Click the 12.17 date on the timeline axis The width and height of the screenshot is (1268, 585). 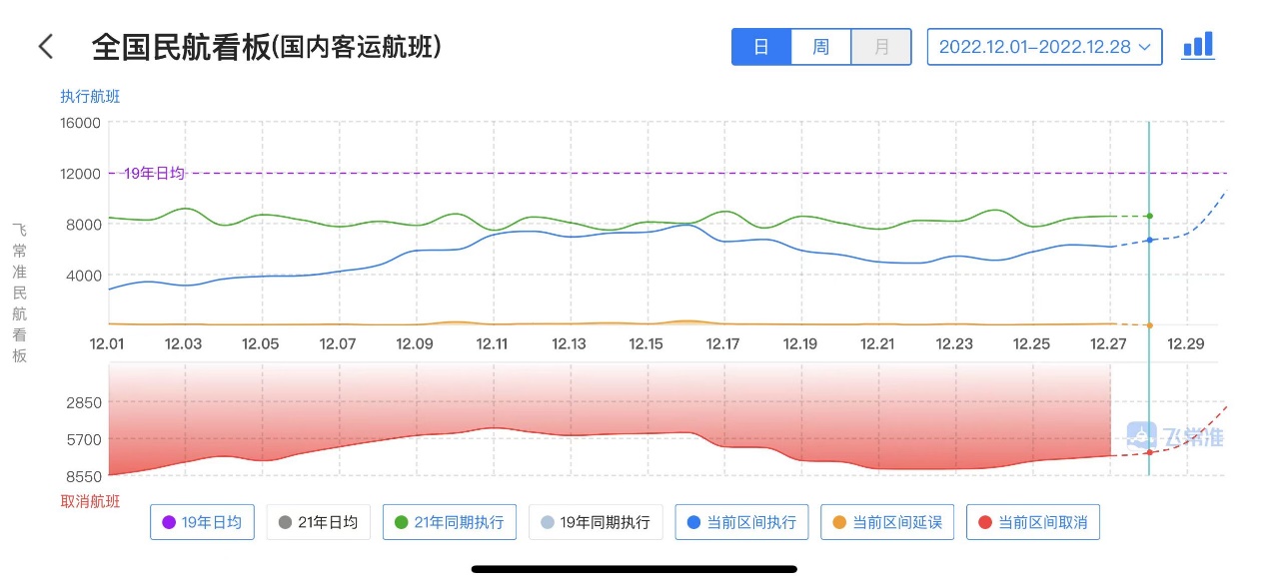click(x=722, y=344)
